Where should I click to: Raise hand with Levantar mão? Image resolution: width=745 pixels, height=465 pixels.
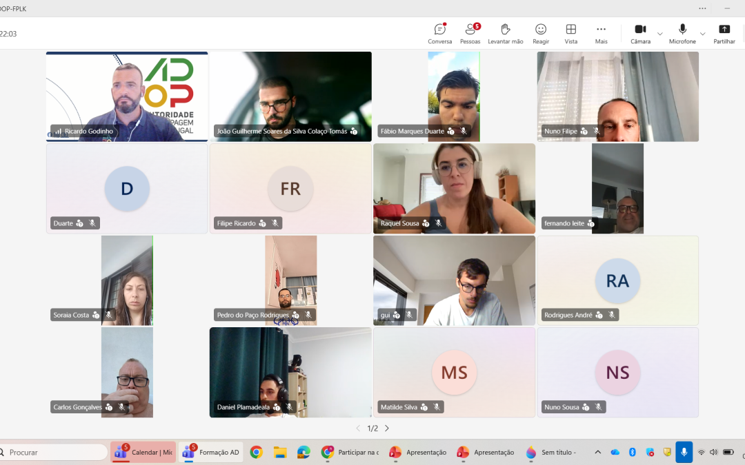(506, 34)
